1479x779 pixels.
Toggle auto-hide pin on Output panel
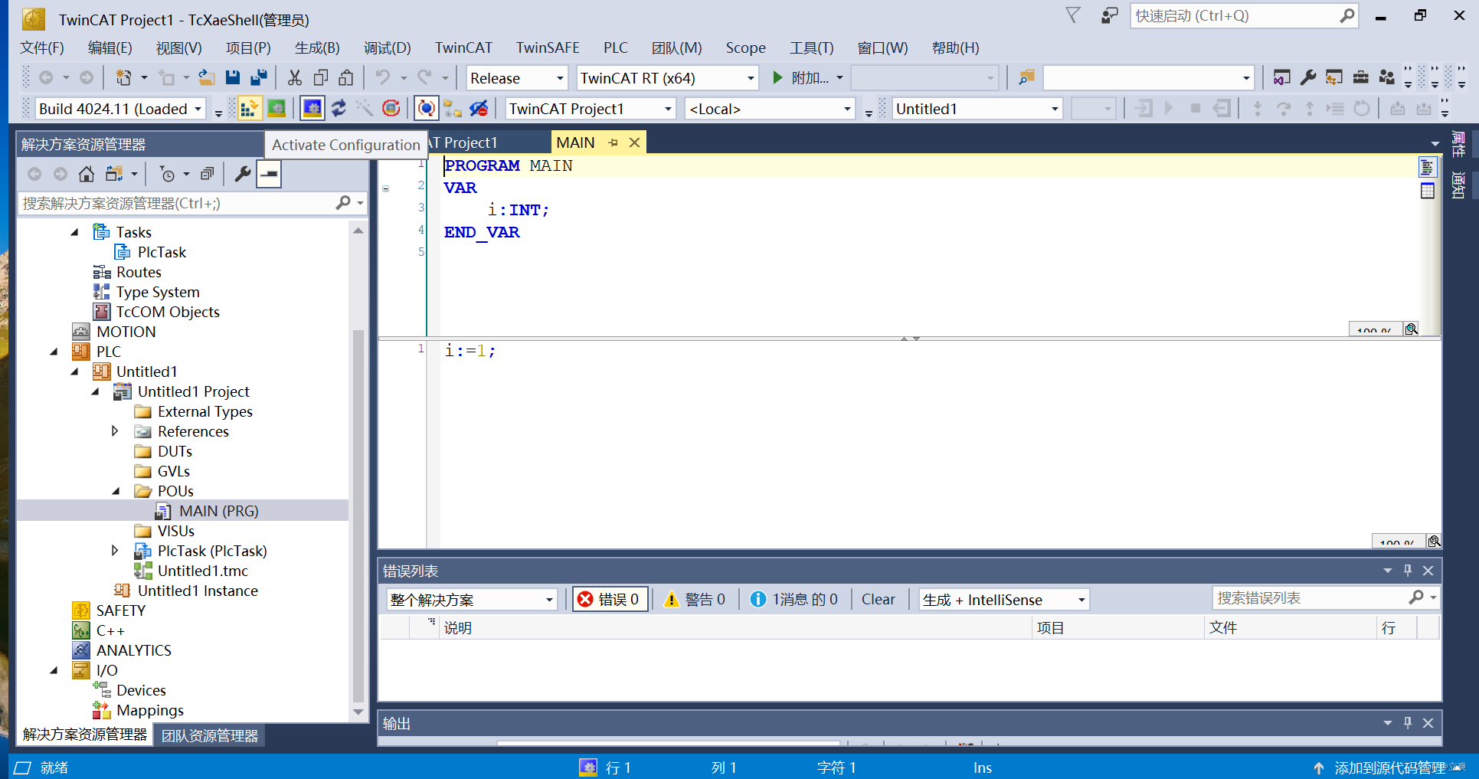pyautogui.click(x=1408, y=723)
